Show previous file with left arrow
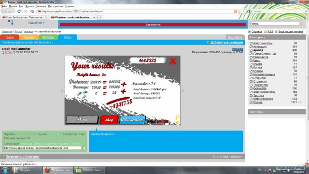 (62, 90)
